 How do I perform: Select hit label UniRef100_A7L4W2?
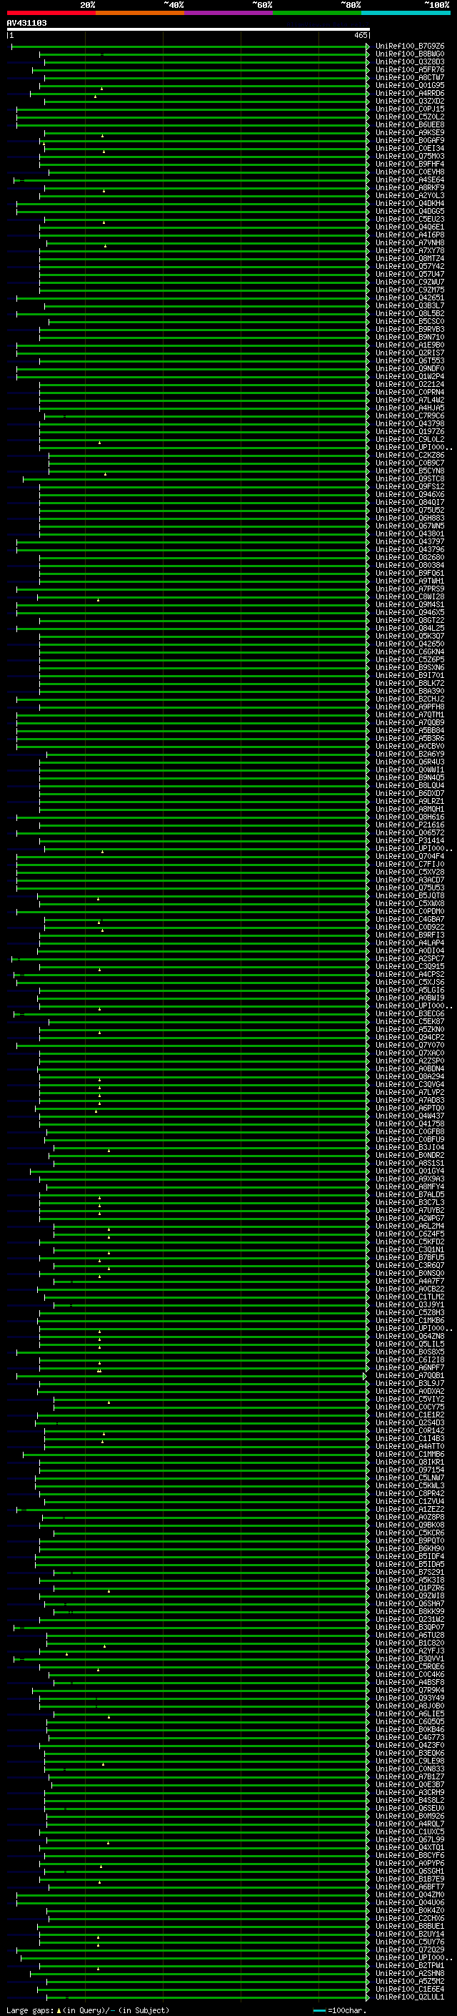coord(410,400)
